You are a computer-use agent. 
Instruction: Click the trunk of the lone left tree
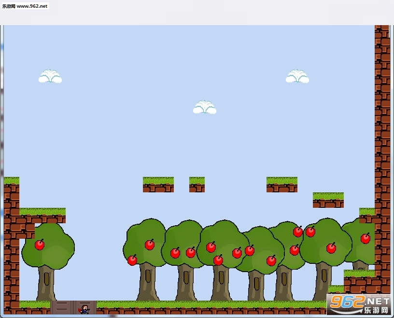point(46,283)
